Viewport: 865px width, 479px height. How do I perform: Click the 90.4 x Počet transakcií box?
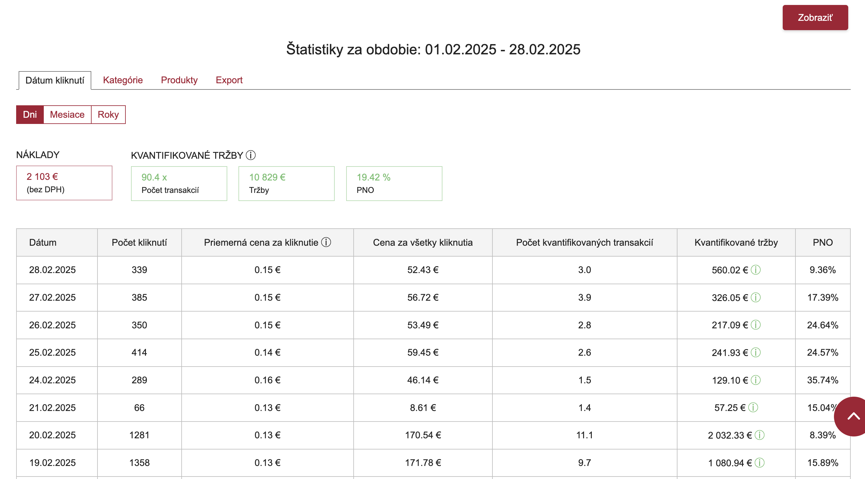pyautogui.click(x=179, y=183)
